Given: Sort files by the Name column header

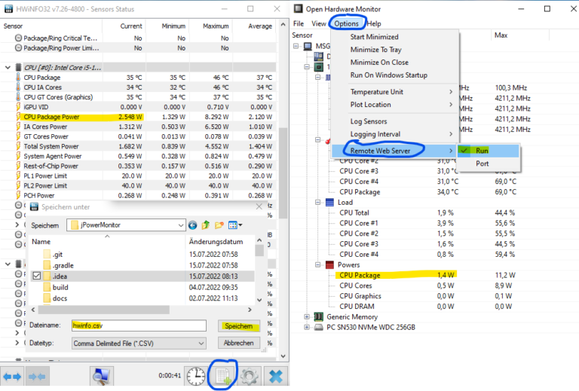Looking at the screenshot, I should [x=107, y=242].
